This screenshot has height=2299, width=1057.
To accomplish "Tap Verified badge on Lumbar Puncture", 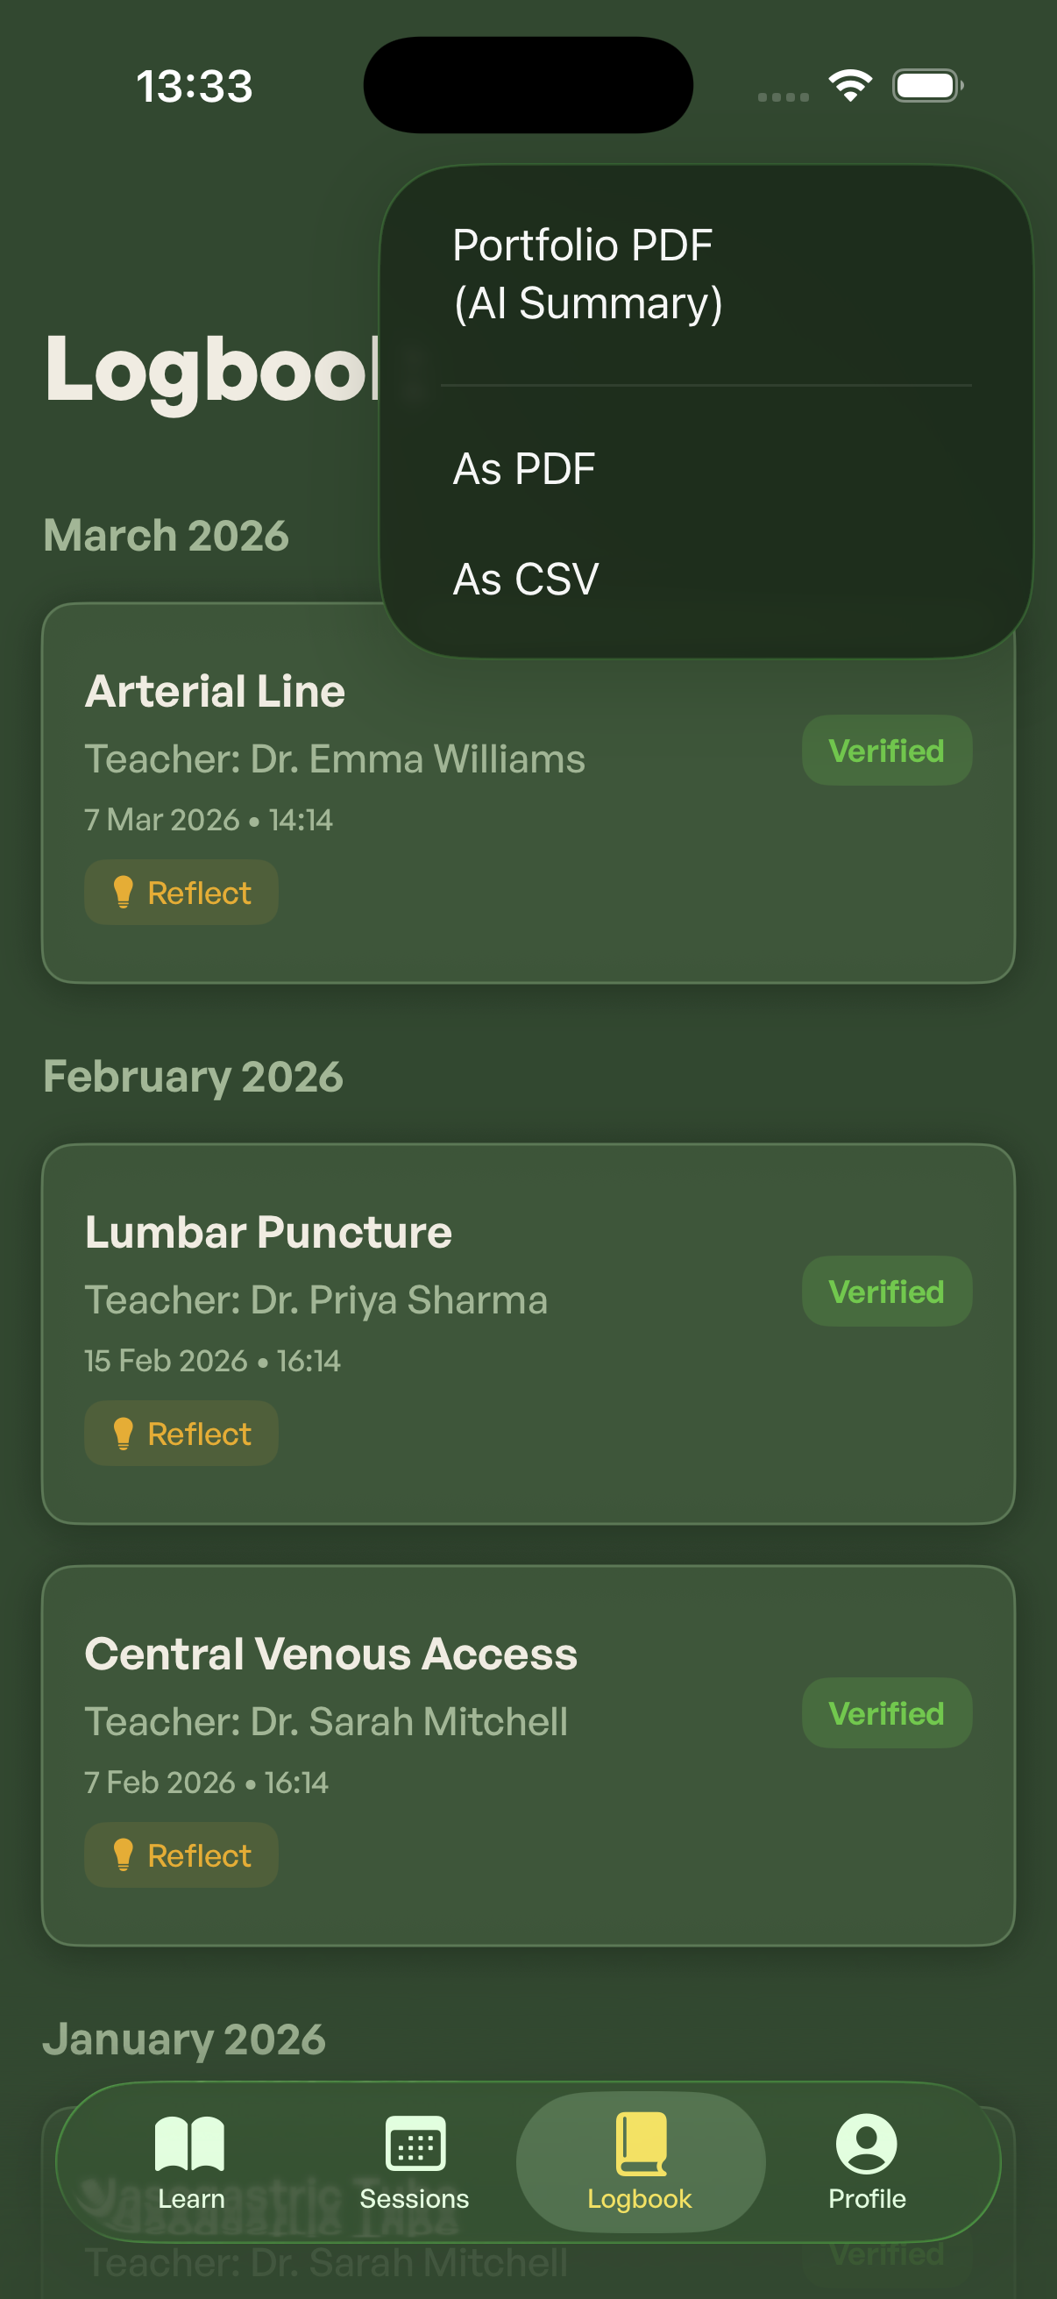I will pyautogui.click(x=887, y=1292).
